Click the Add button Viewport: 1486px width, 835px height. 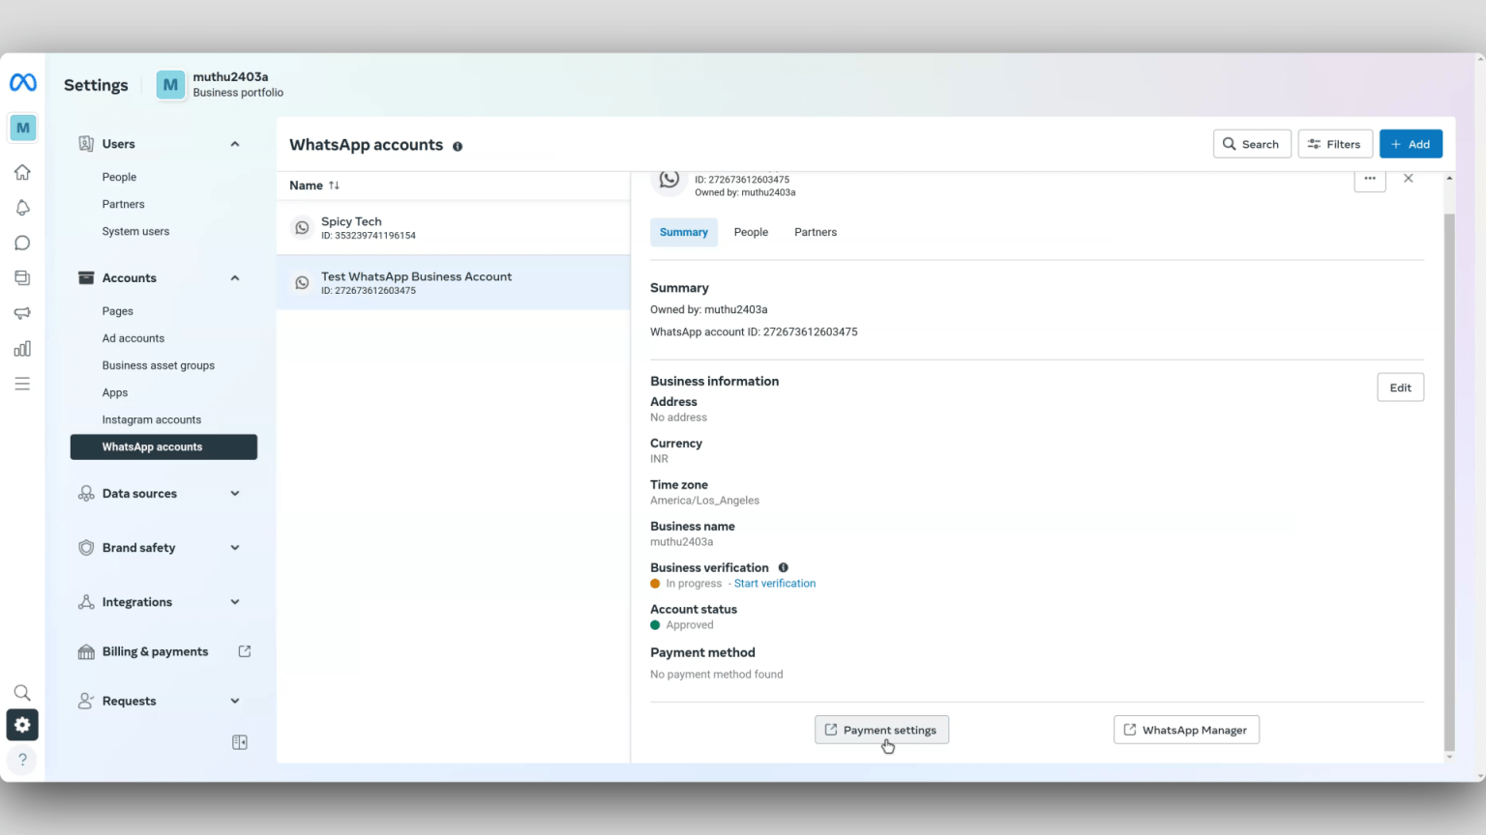pos(1411,144)
